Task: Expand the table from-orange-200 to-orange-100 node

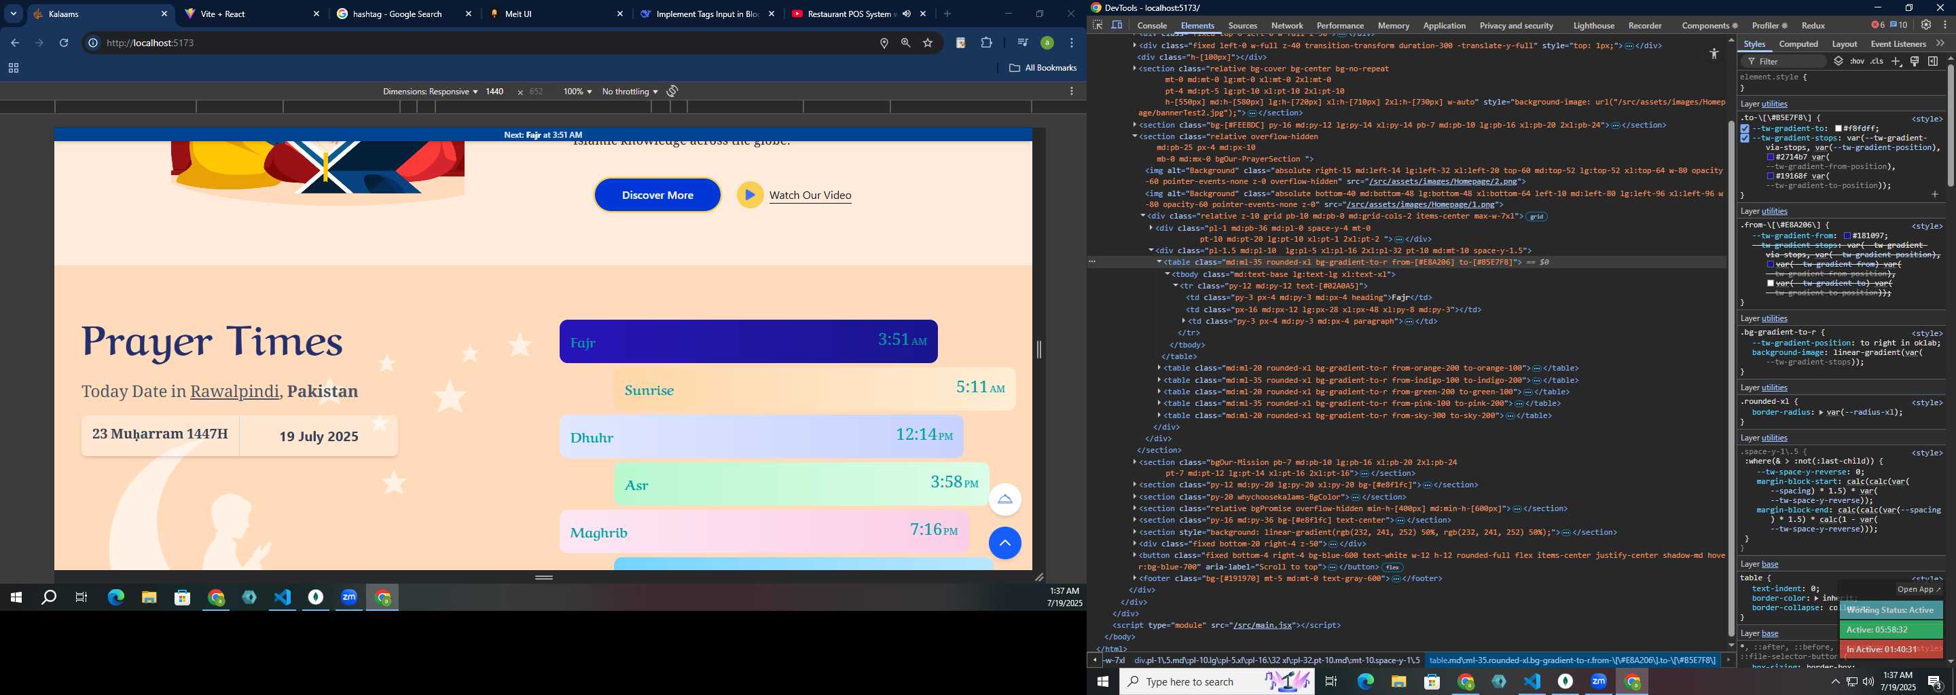Action: (x=1159, y=368)
